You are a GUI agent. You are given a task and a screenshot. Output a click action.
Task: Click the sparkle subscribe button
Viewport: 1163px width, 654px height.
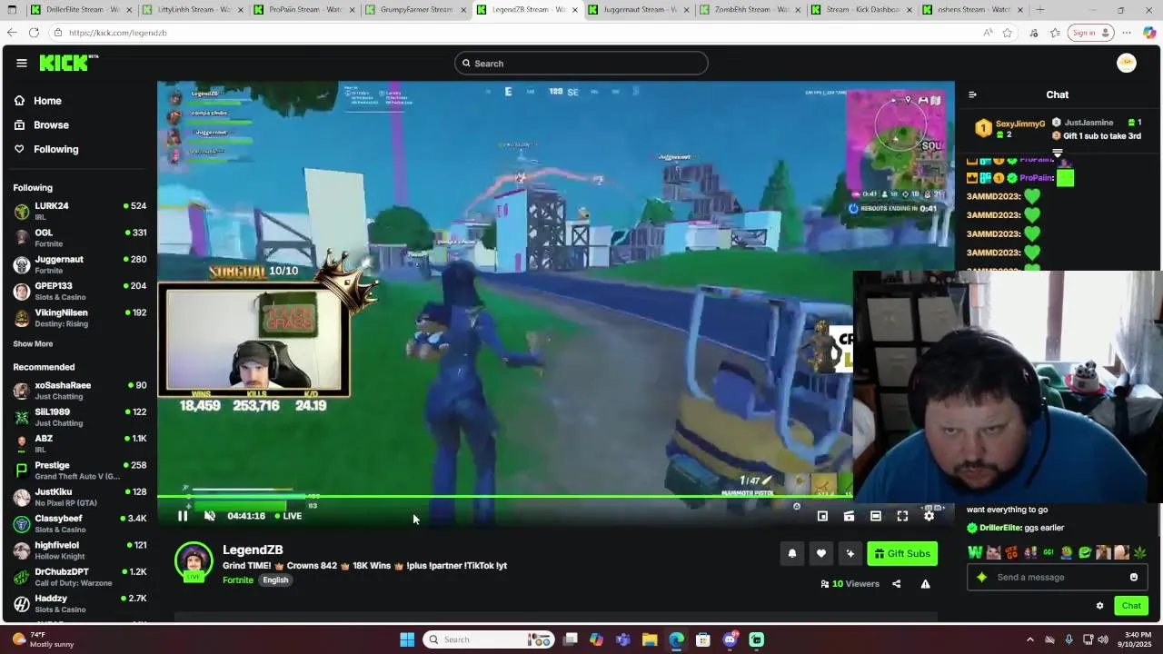(850, 553)
